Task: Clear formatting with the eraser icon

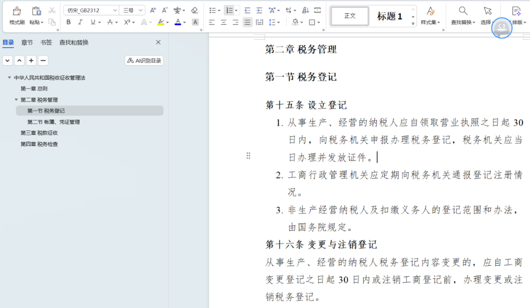Action: [194, 10]
